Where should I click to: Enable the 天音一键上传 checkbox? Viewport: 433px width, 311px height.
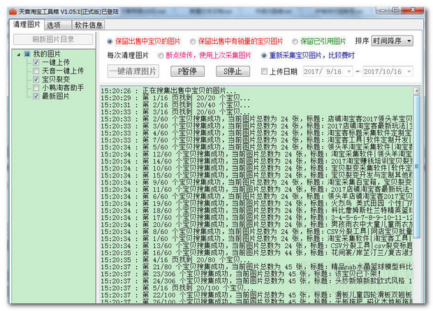(x=36, y=71)
